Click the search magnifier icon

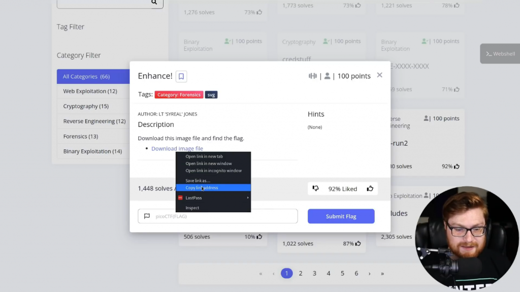point(154,3)
